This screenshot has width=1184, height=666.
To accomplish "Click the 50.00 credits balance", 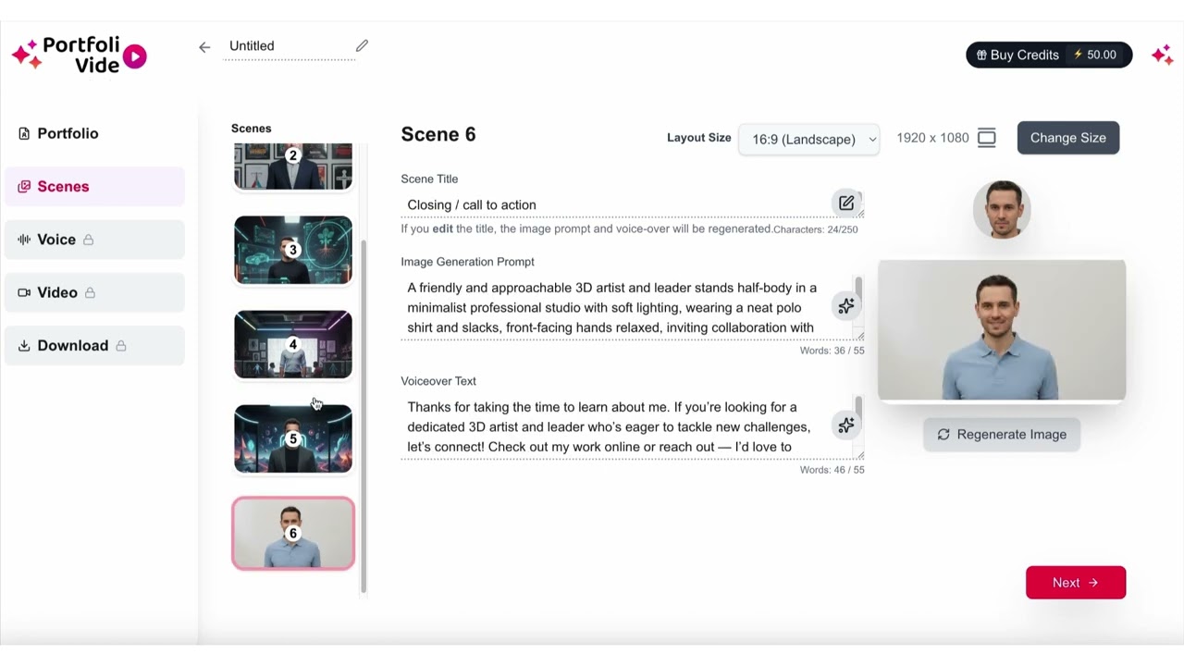I will (1095, 55).
